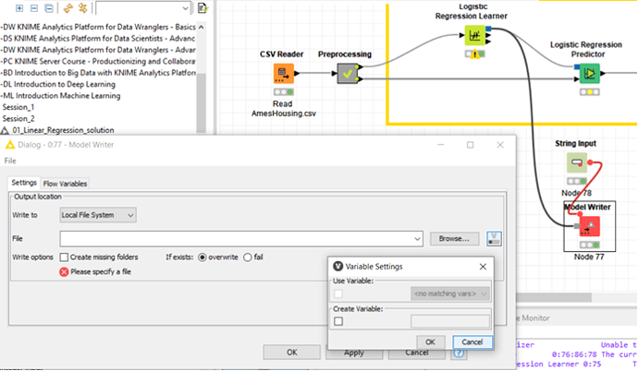
Task: Select 'PC KNIME Server Course' entry in explorer
Action: [98, 61]
